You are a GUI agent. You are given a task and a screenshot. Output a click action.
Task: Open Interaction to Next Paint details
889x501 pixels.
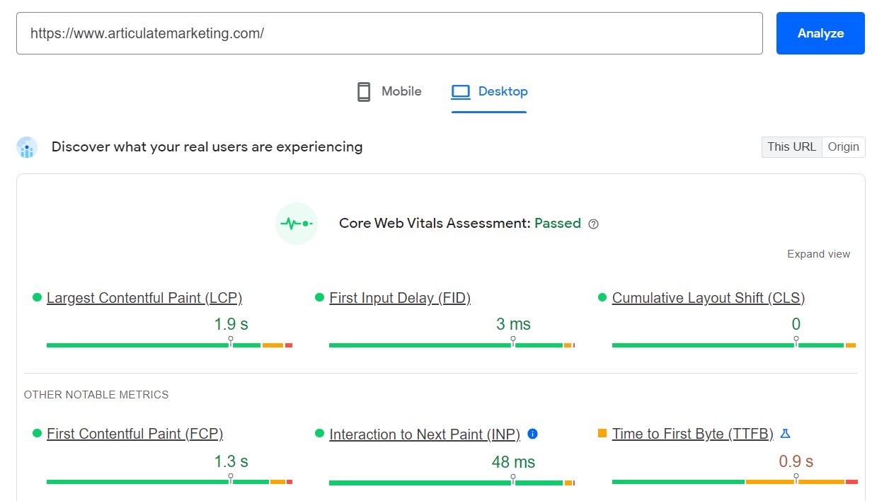[425, 434]
